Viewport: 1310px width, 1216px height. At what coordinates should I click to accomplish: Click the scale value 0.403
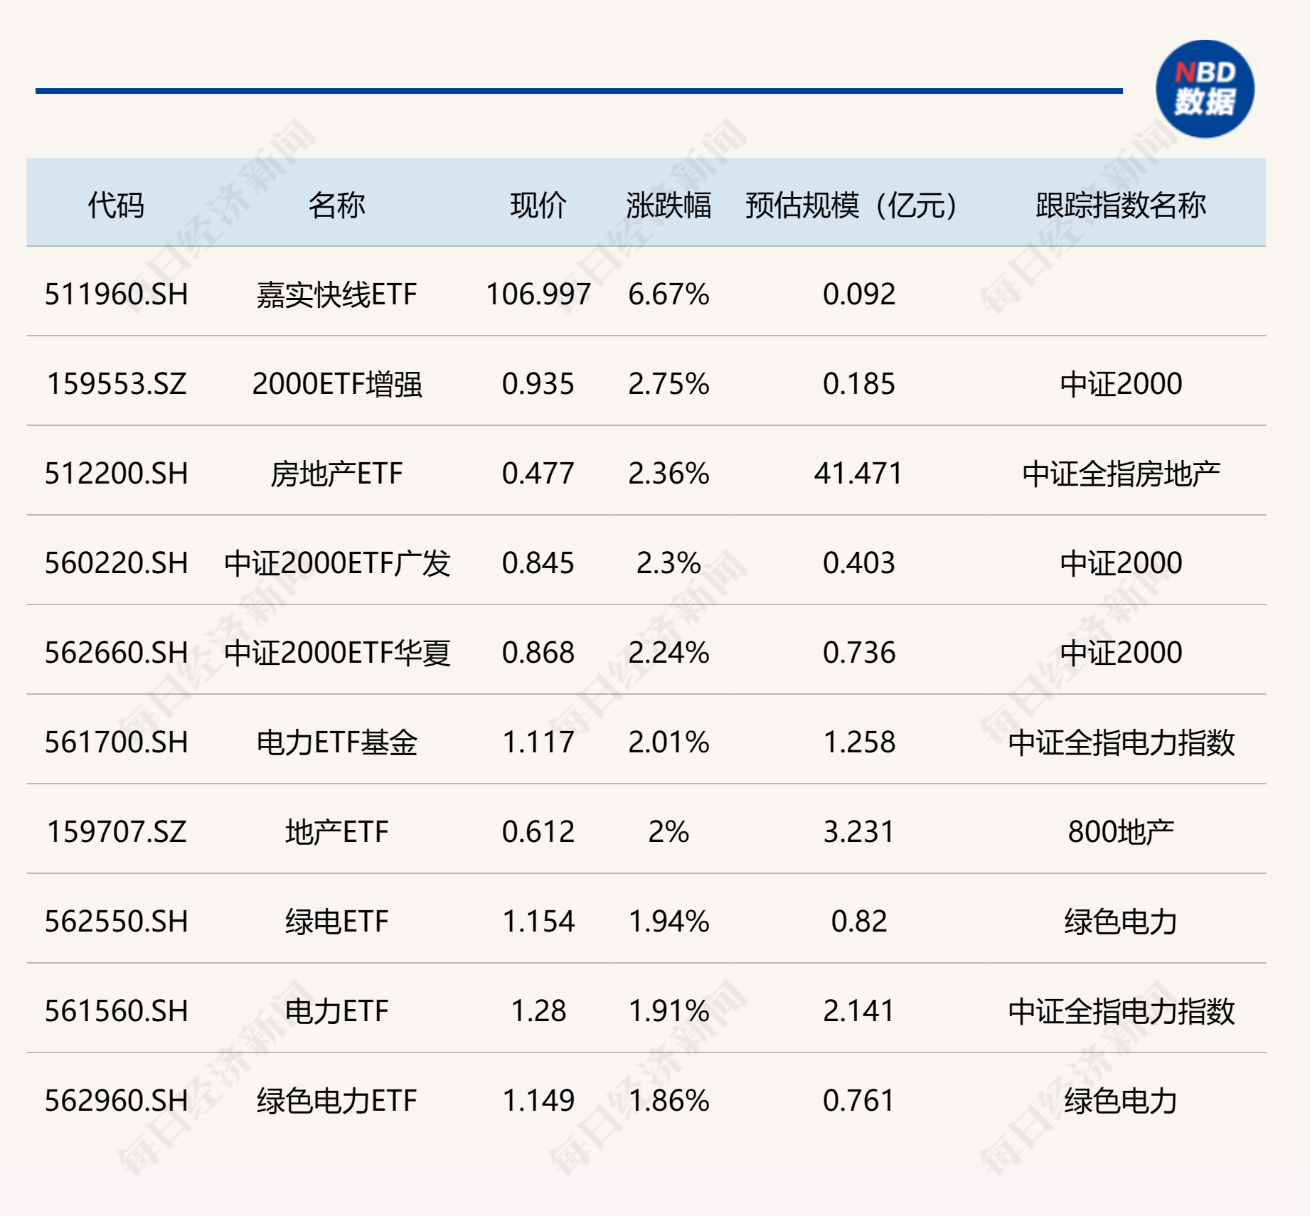[858, 563]
